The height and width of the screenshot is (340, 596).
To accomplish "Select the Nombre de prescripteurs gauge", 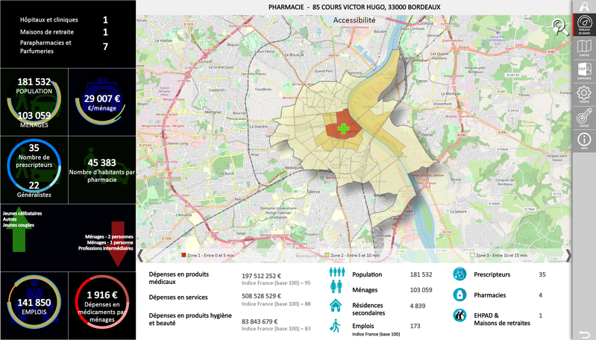I will pyautogui.click(x=34, y=169).
